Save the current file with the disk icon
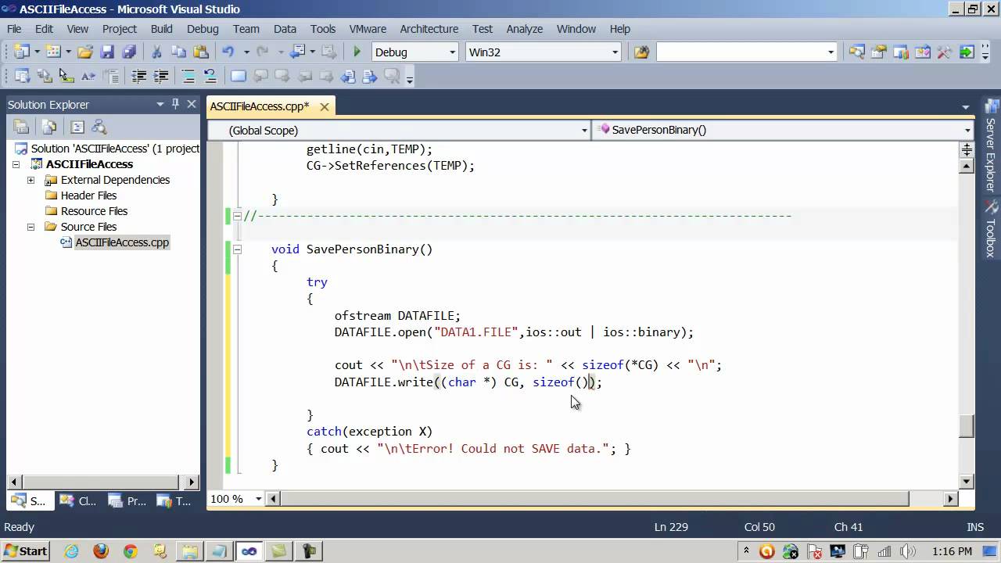Image resolution: width=1001 pixels, height=563 pixels. pos(108,52)
